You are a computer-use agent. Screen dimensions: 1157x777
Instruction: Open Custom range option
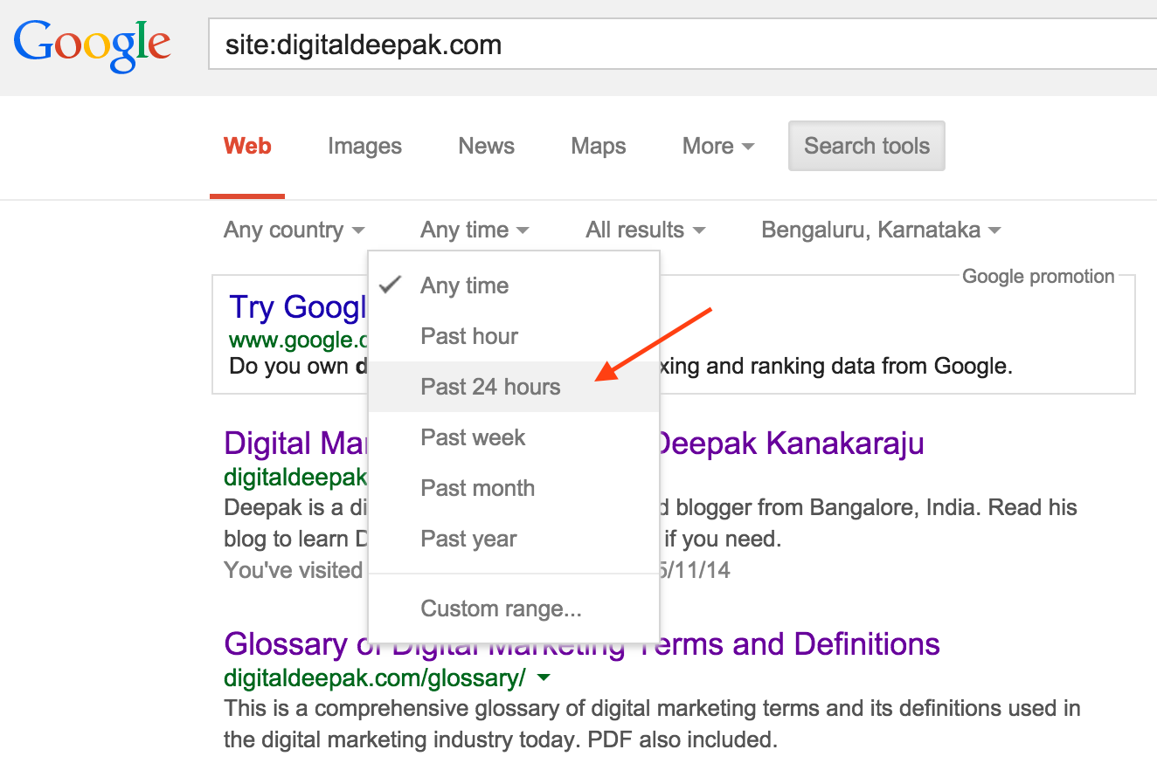click(x=501, y=609)
